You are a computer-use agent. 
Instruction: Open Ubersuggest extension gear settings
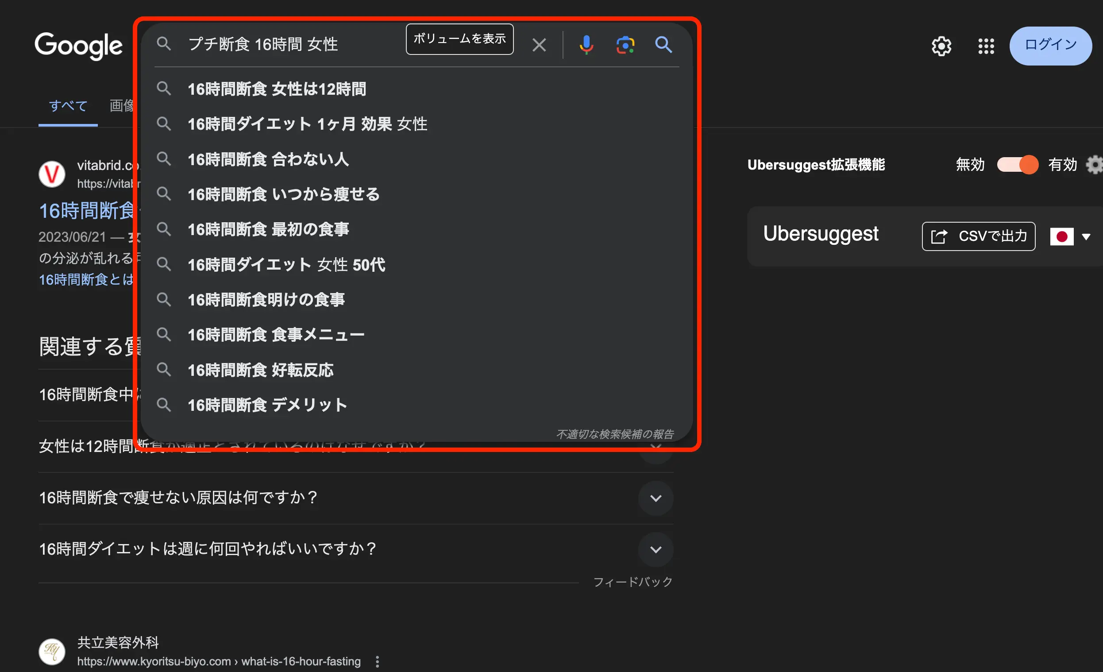coord(1095,165)
